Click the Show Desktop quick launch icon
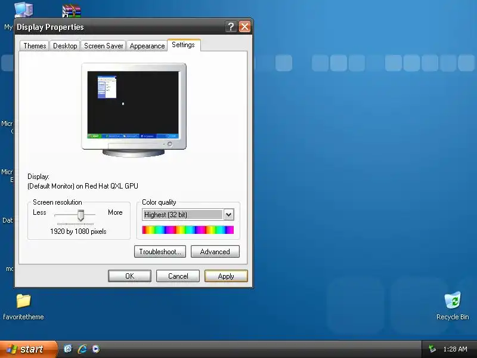This screenshot has height=358, width=477. point(68,348)
